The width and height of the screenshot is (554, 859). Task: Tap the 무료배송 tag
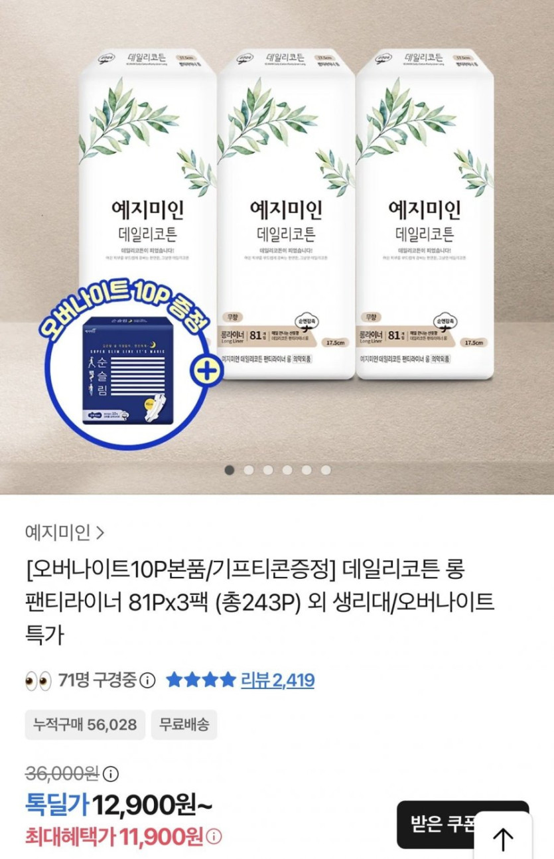click(184, 724)
